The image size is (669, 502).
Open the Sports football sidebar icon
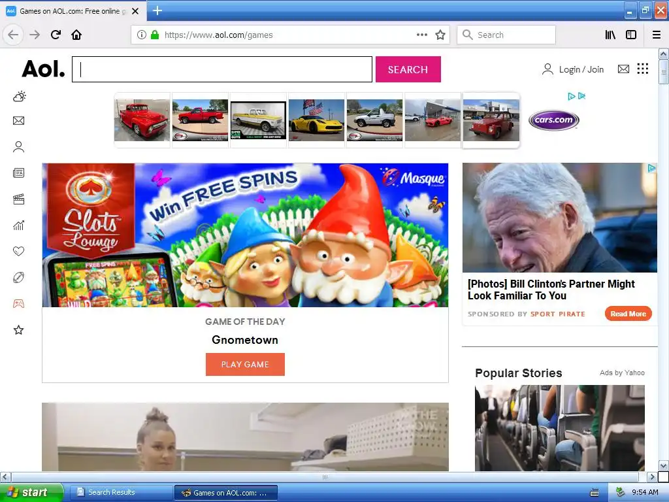pyautogui.click(x=19, y=277)
